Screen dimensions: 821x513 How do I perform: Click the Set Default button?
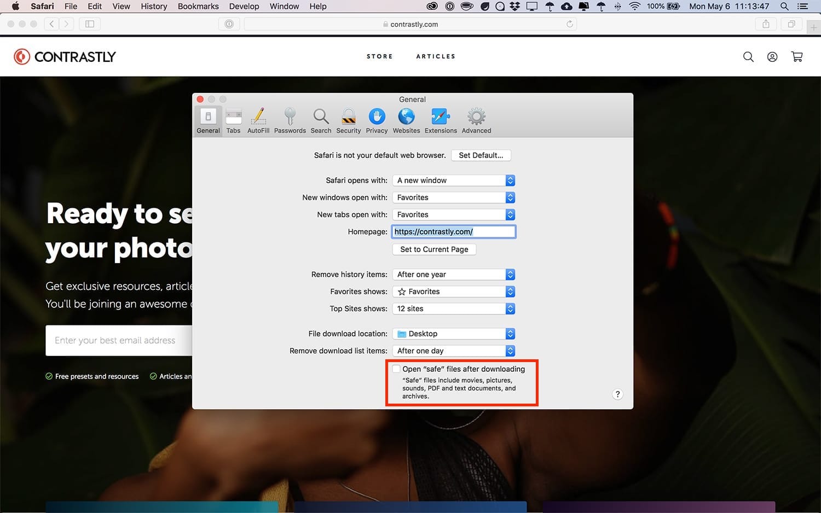(x=481, y=155)
